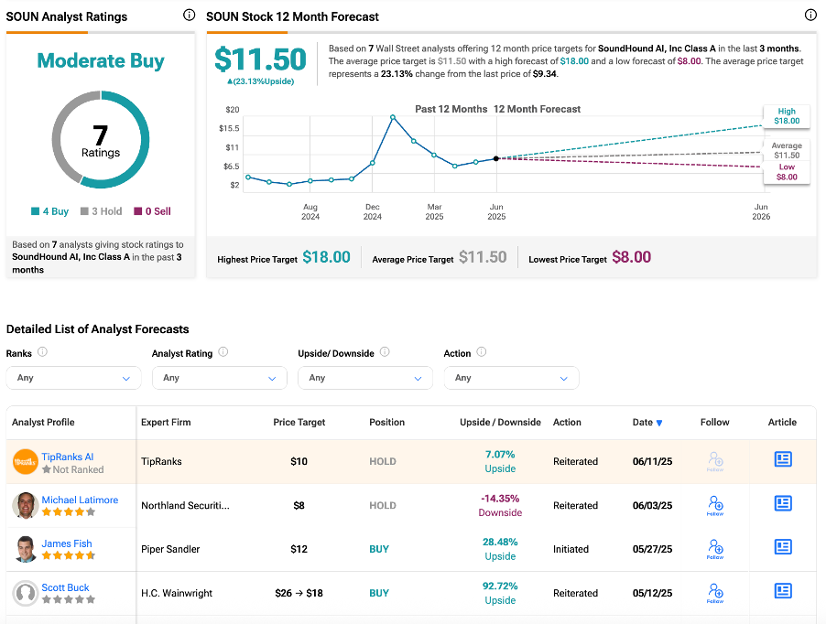Click the Moderate Buy consensus heading

(101, 60)
